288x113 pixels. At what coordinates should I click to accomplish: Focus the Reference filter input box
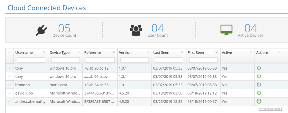click(100, 60)
